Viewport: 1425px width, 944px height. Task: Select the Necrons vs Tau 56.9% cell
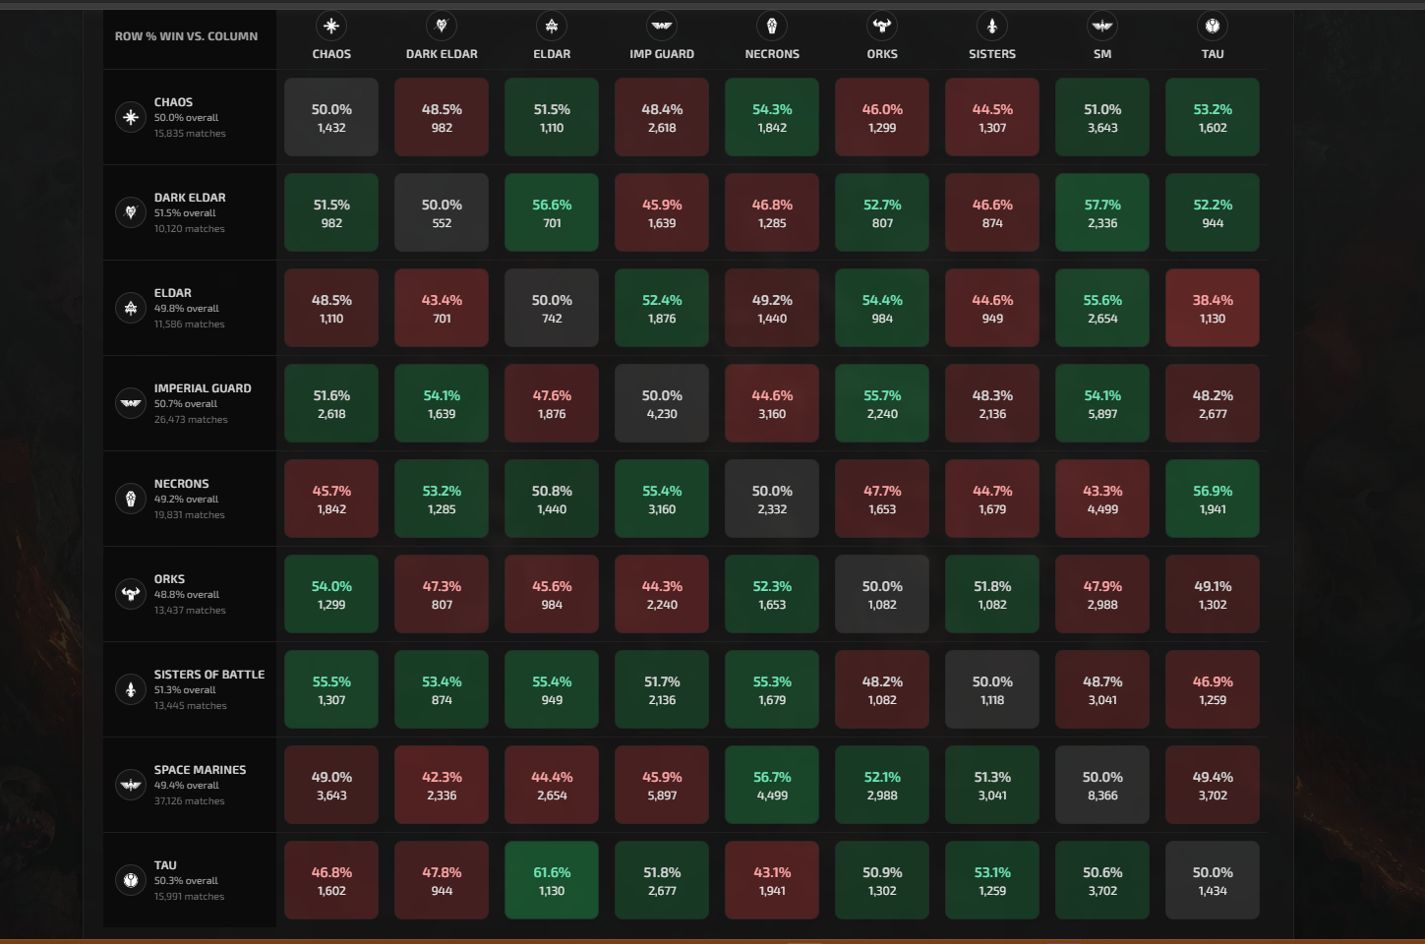click(1213, 499)
